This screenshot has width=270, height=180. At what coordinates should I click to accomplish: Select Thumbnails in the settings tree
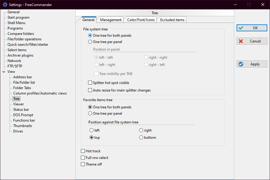pyautogui.click(x=22, y=126)
